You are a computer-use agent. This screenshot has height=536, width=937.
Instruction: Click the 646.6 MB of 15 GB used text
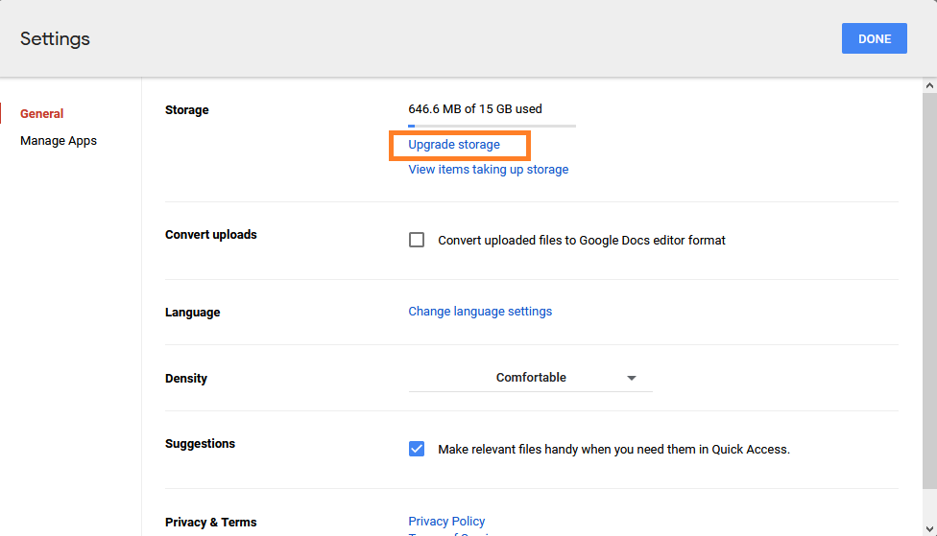tap(475, 109)
